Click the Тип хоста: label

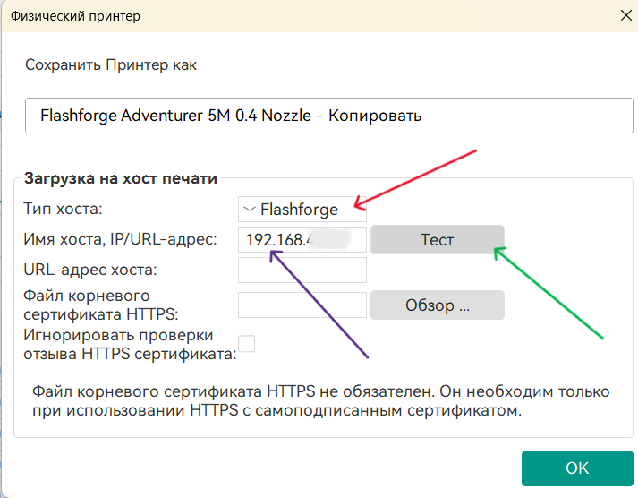(x=64, y=210)
